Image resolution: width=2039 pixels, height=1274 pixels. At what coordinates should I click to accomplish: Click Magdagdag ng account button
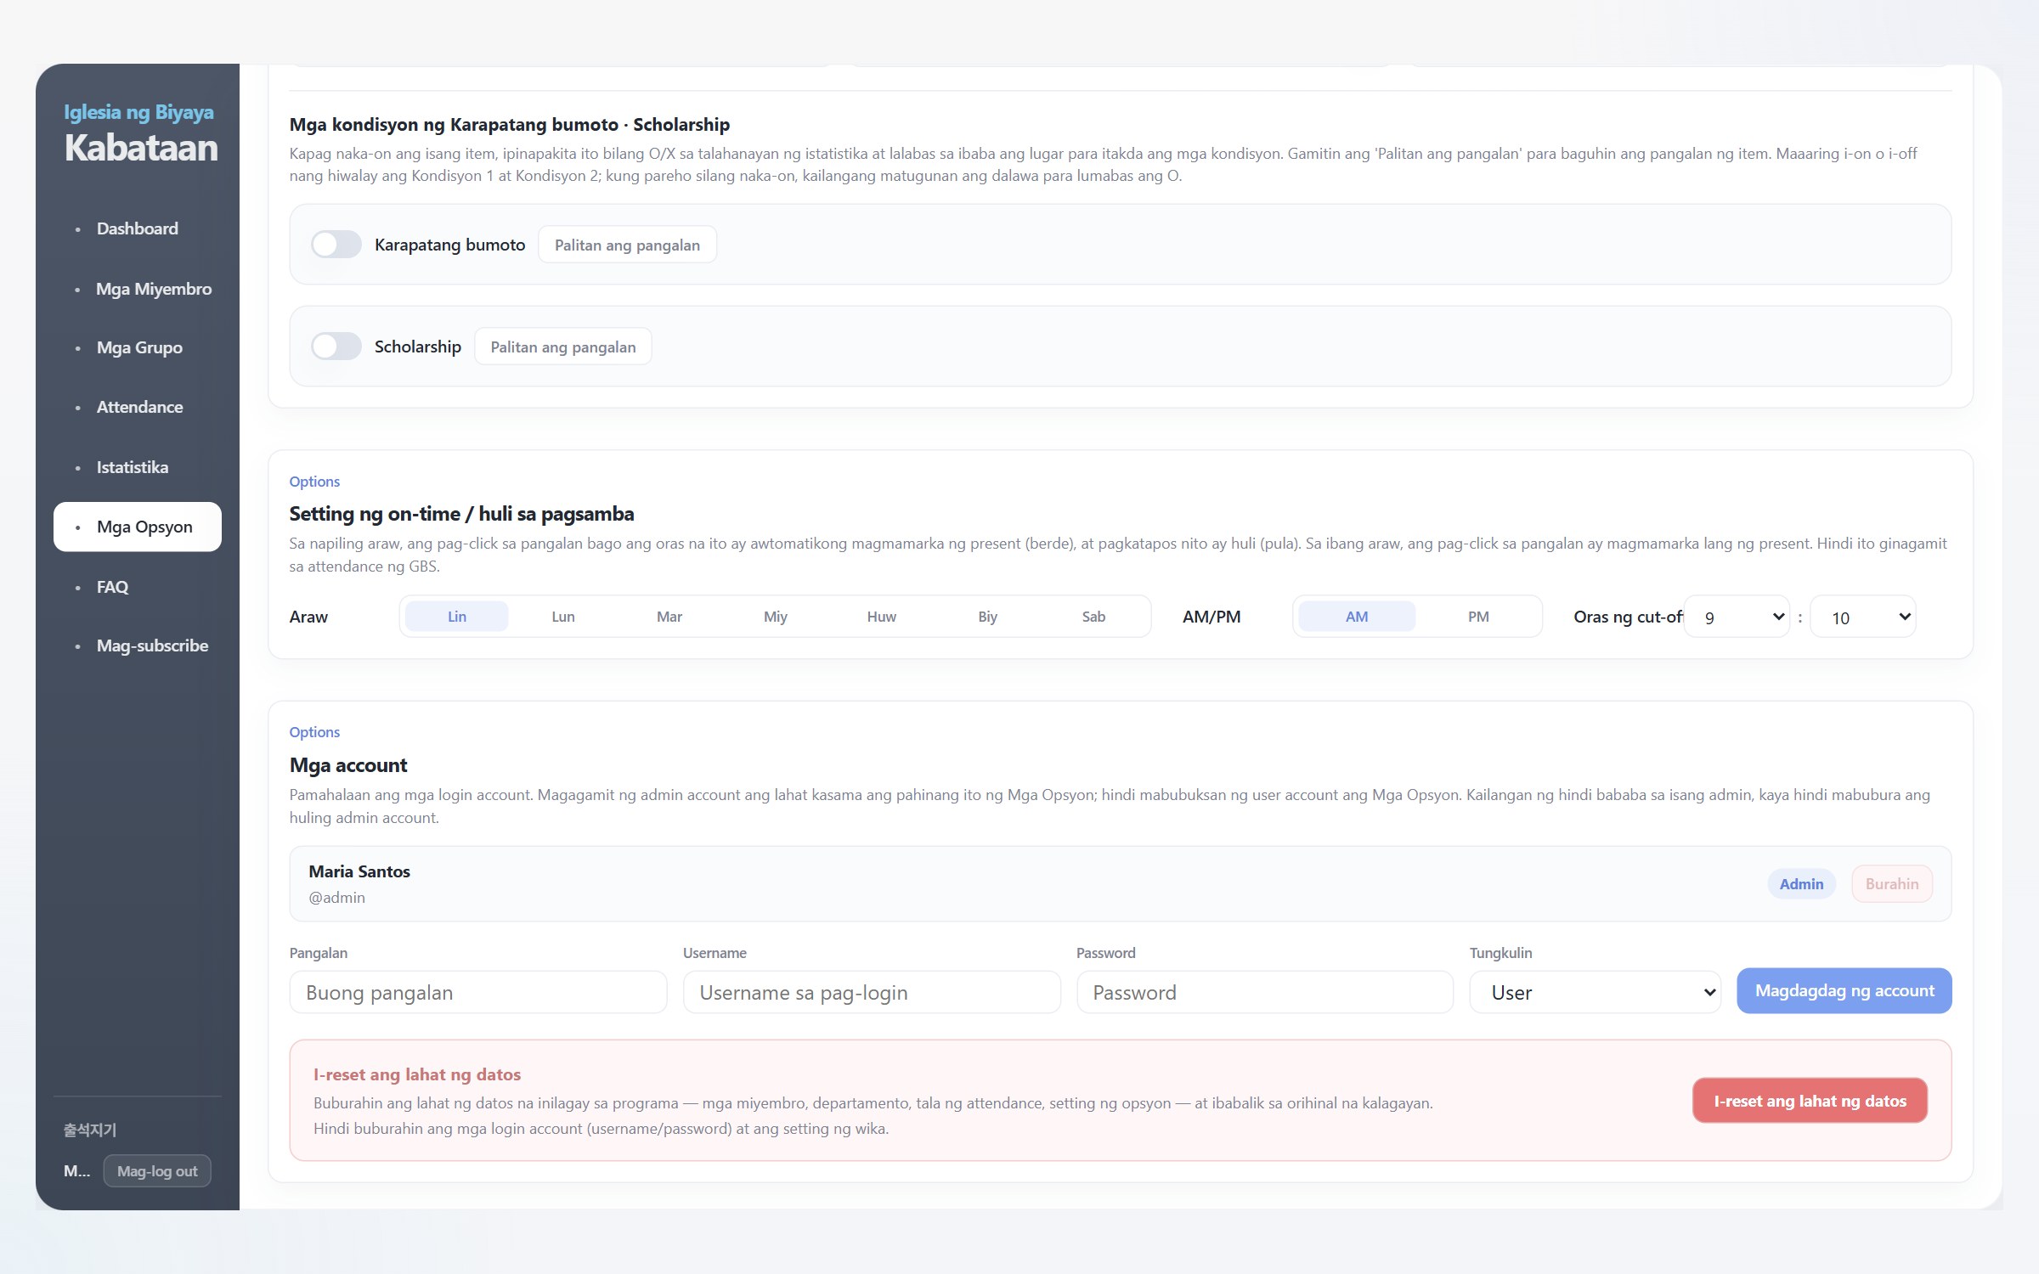click(1844, 990)
